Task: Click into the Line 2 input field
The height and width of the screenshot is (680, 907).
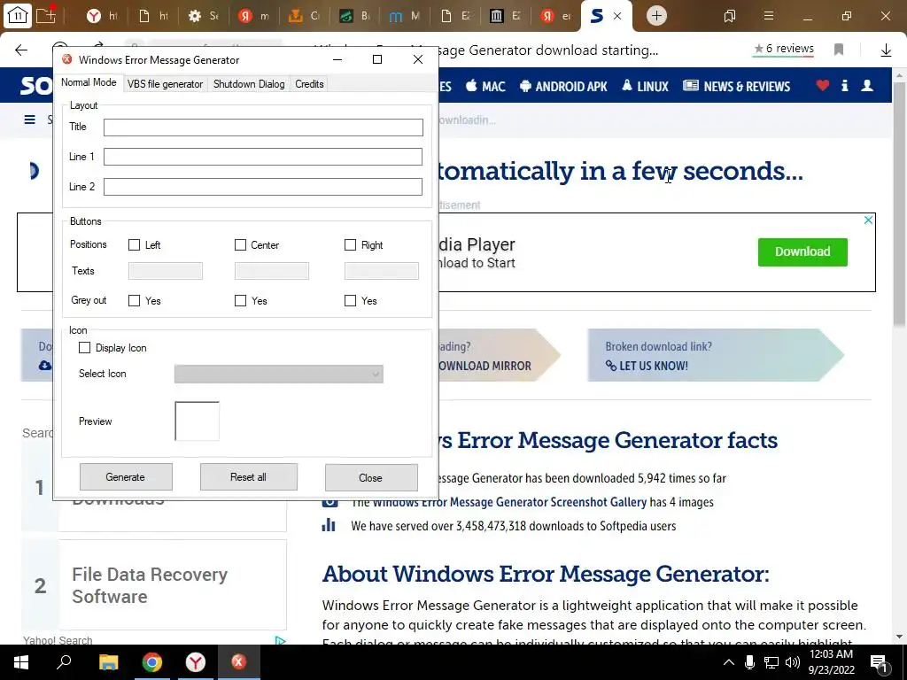Action: pyautogui.click(x=263, y=187)
